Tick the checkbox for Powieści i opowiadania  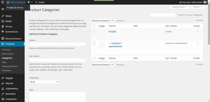[x=94, y=43]
